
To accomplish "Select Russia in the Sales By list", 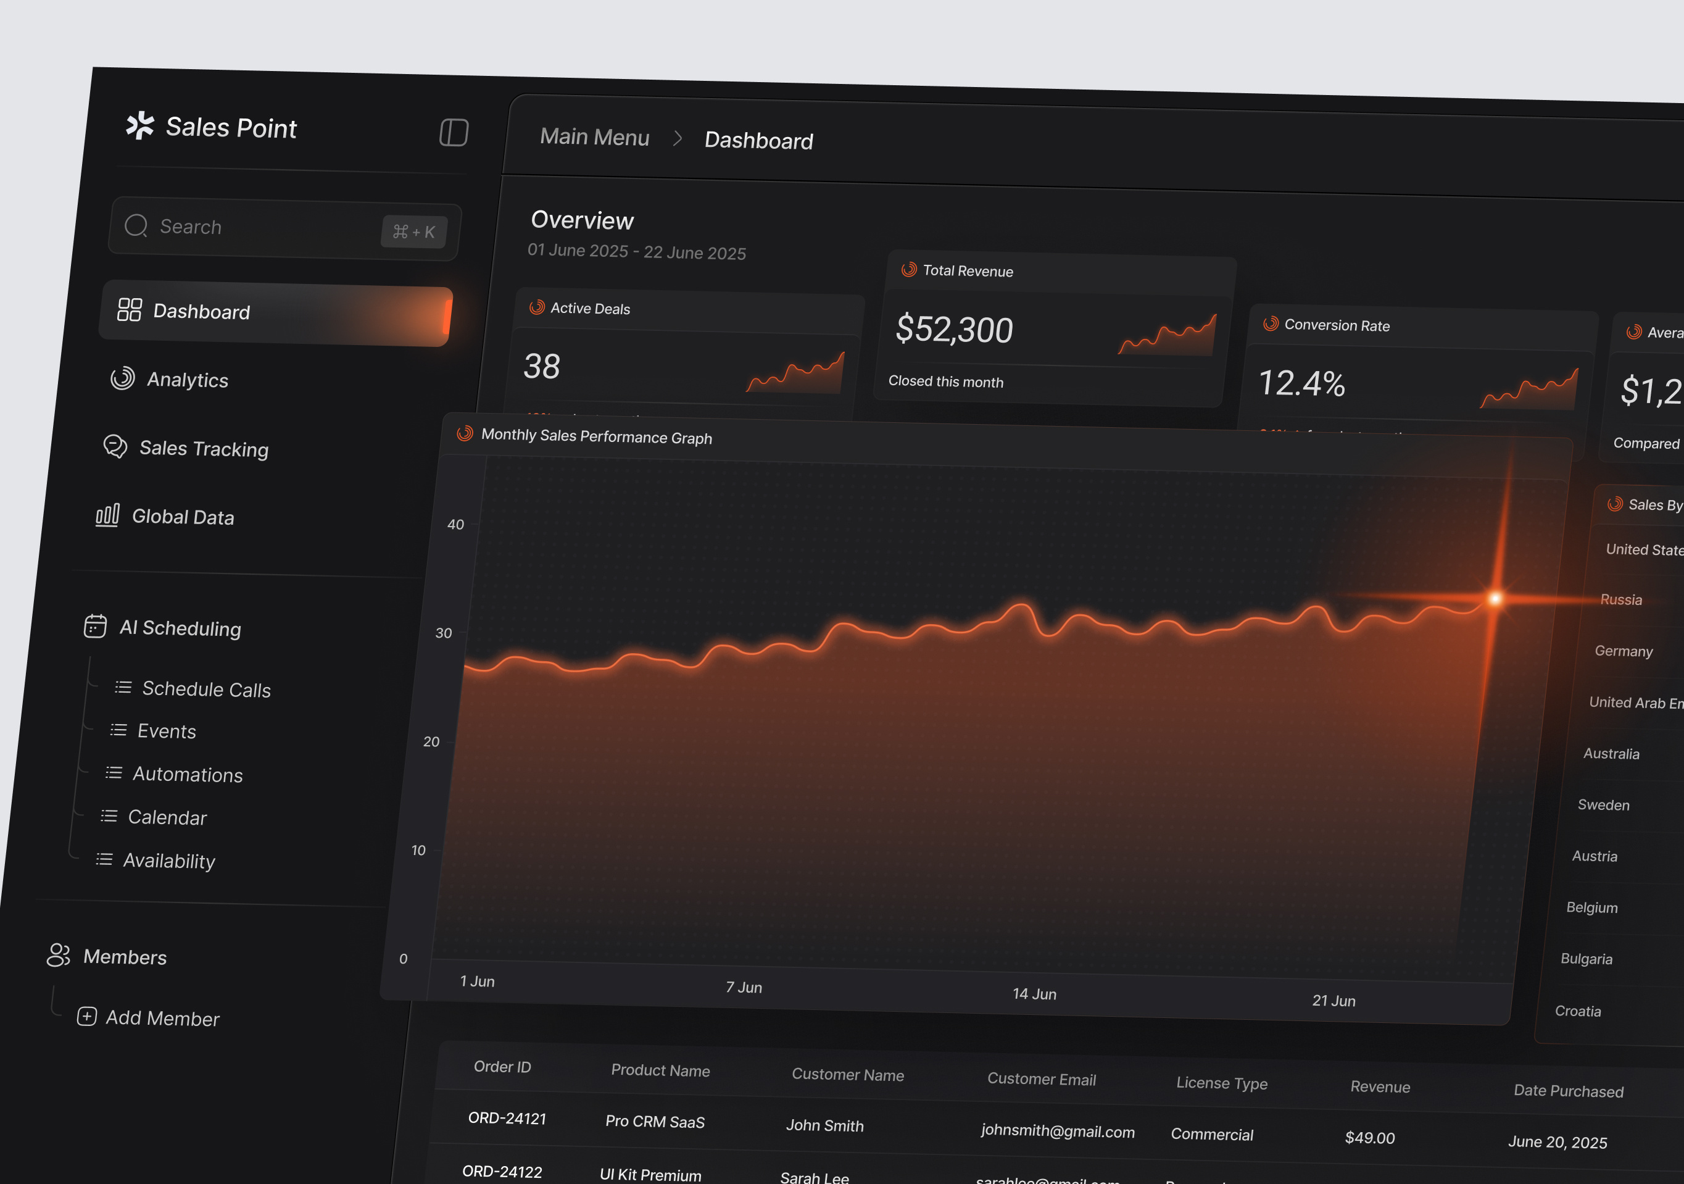I will (1622, 599).
